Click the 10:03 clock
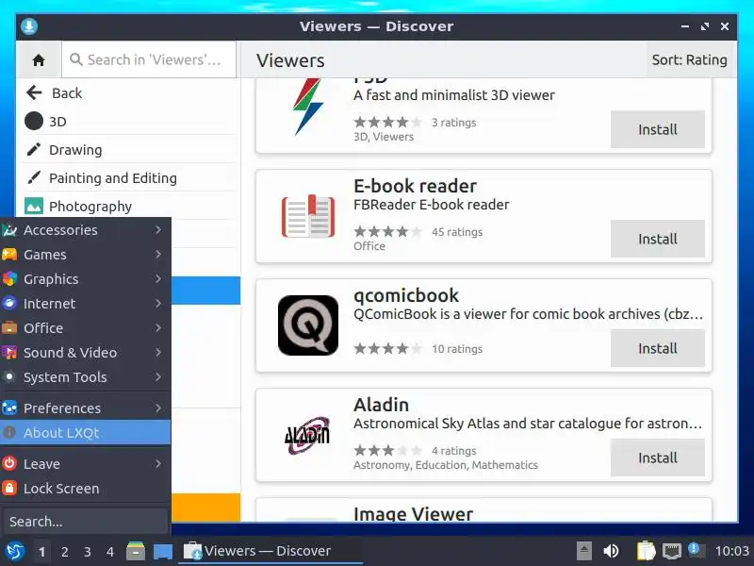 click(732, 551)
